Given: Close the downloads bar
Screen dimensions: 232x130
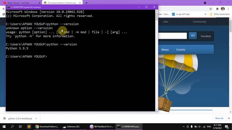Looking at the screenshot, I should coord(229,118).
